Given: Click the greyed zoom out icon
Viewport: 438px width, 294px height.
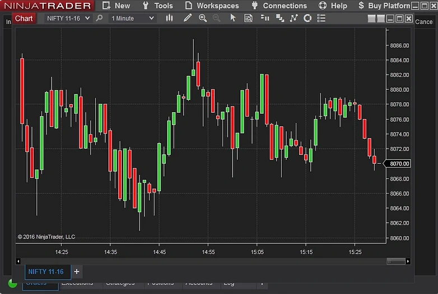Looking at the screenshot, I should click(x=216, y=18).
